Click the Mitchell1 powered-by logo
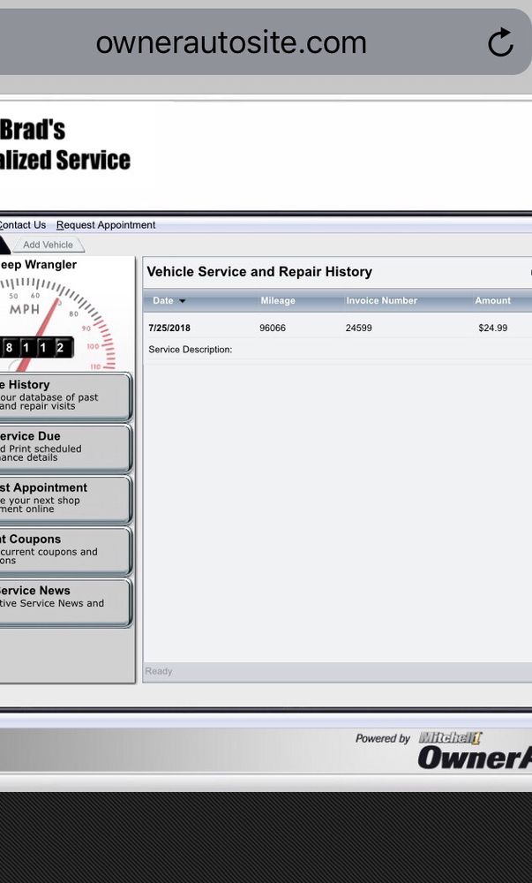 pyautogui.click(x=451, y=738)
